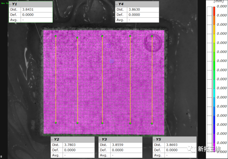Screen dimensions: 228x159
Task: Click the Avg. row in Y1 label
Action: pyautogui.click(x=31, y=20)
